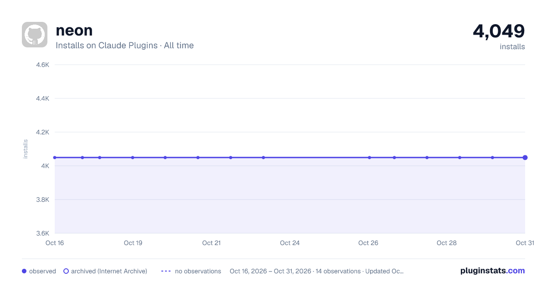Click the 3.8K y-axis label
Screen dimensions: 547x287
click(x=42, y=200)
